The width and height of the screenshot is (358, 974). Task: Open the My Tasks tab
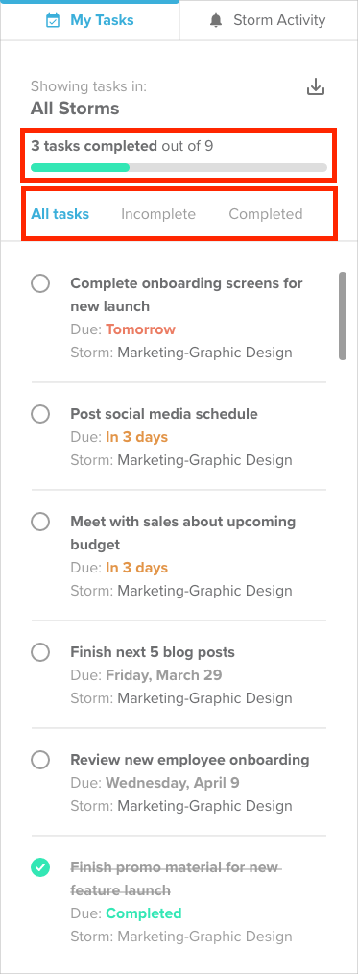point(90,20)
